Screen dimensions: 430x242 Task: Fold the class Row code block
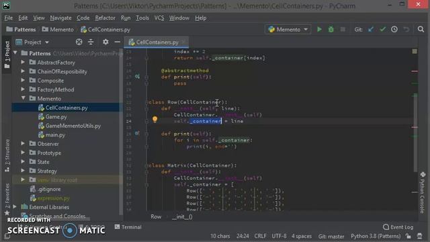pos(146,102)
